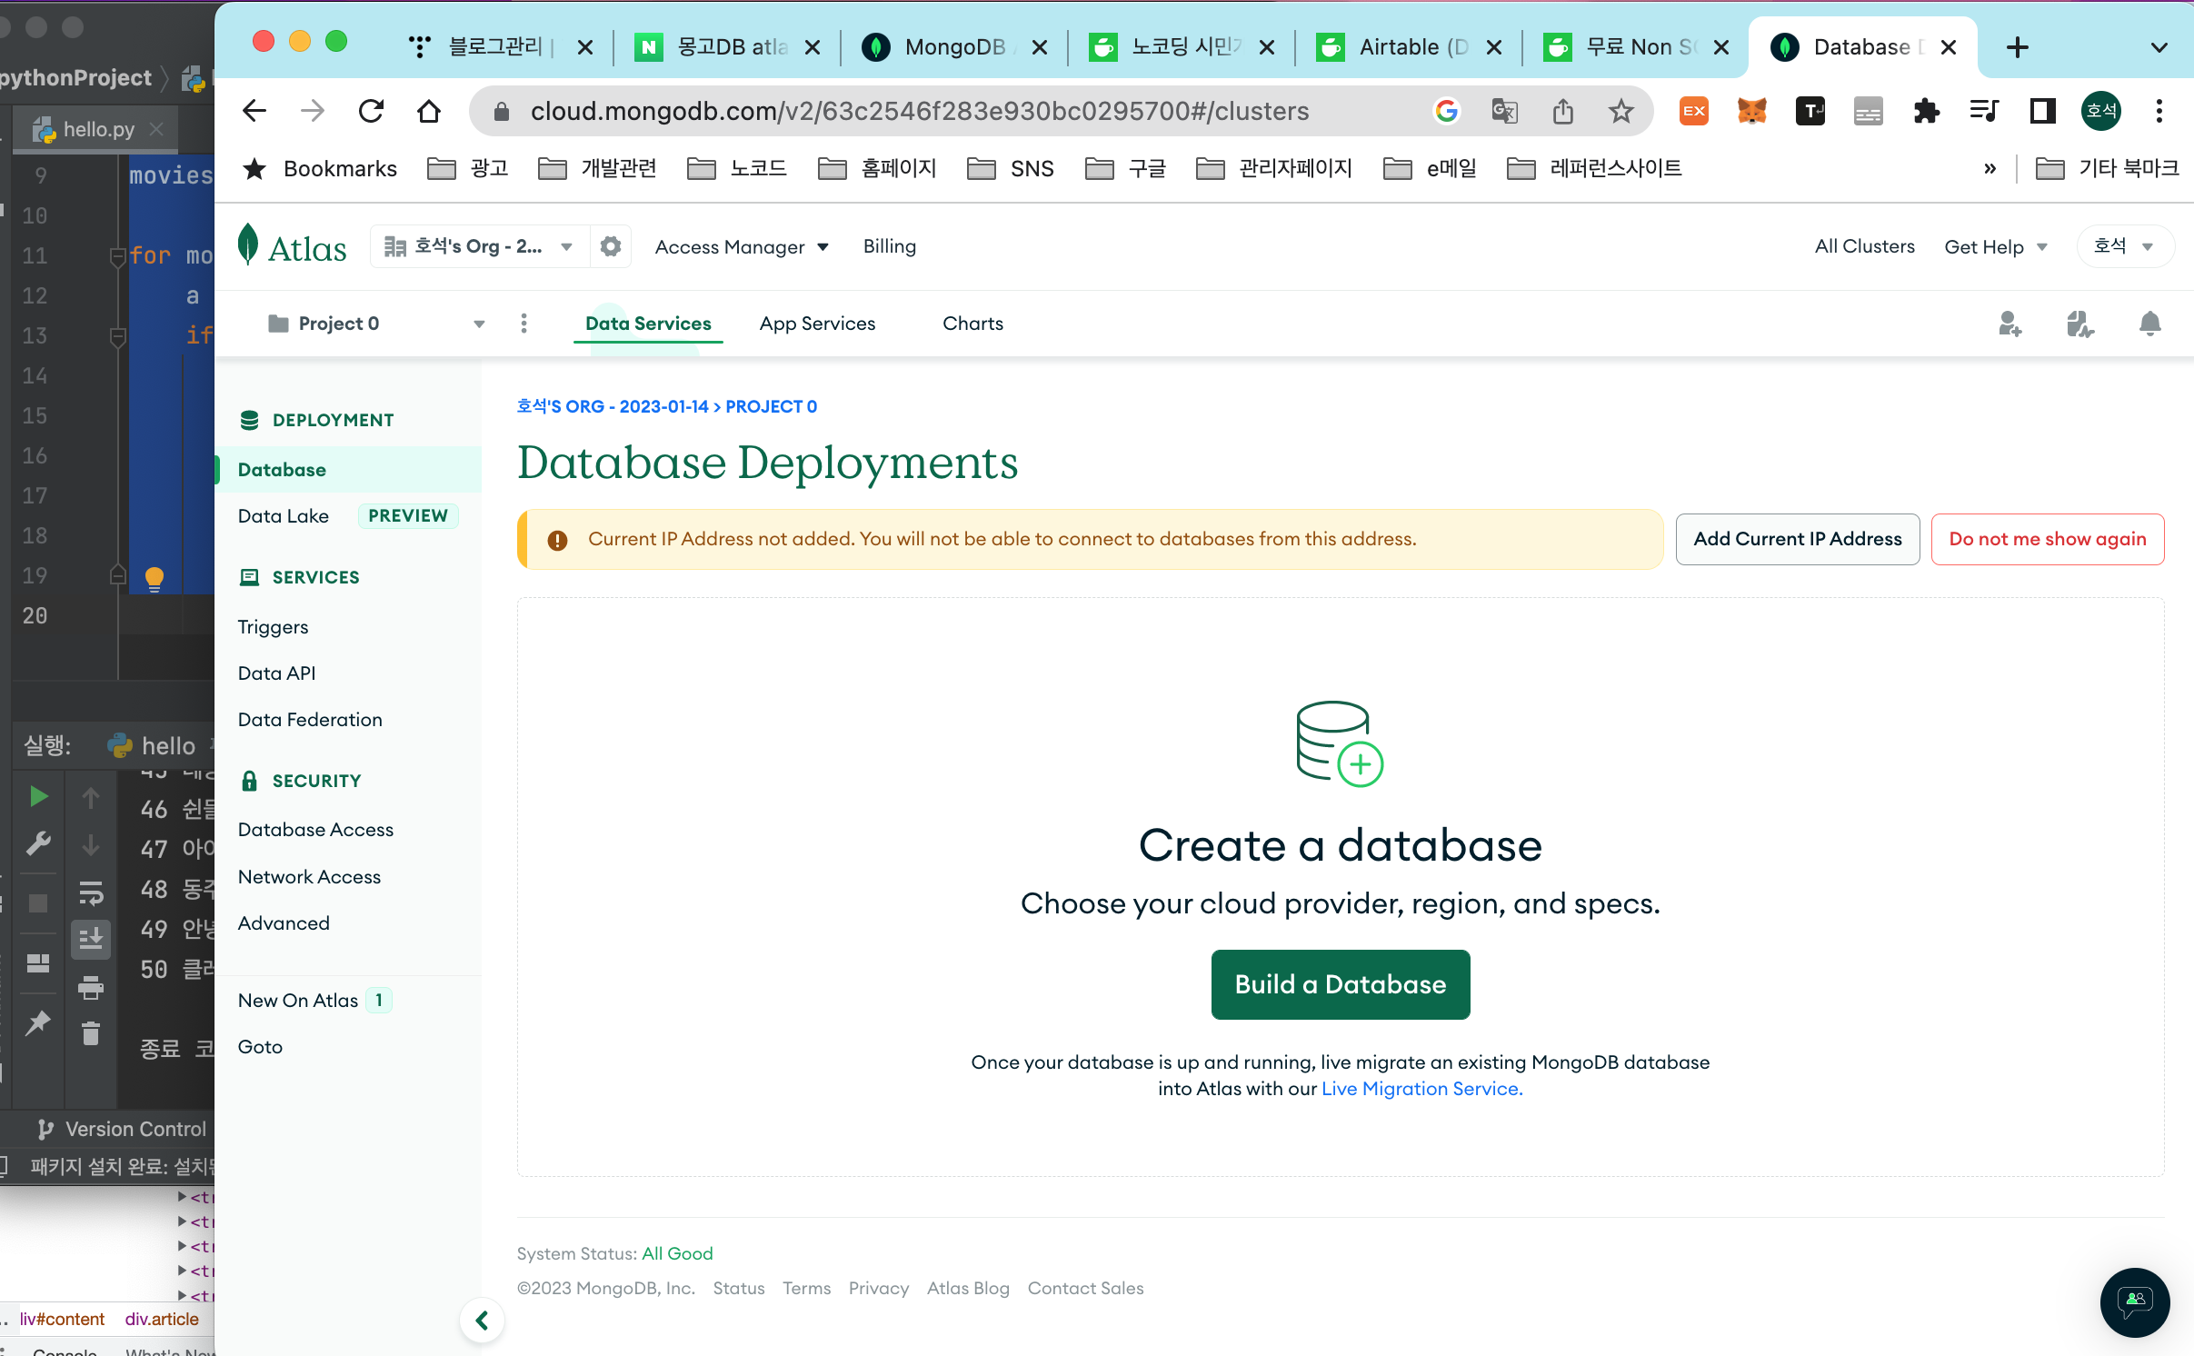The image size is (2194, 1356).
Task: Toggle pin tab in PyCharm run panel
Action: click(38, 1023)
